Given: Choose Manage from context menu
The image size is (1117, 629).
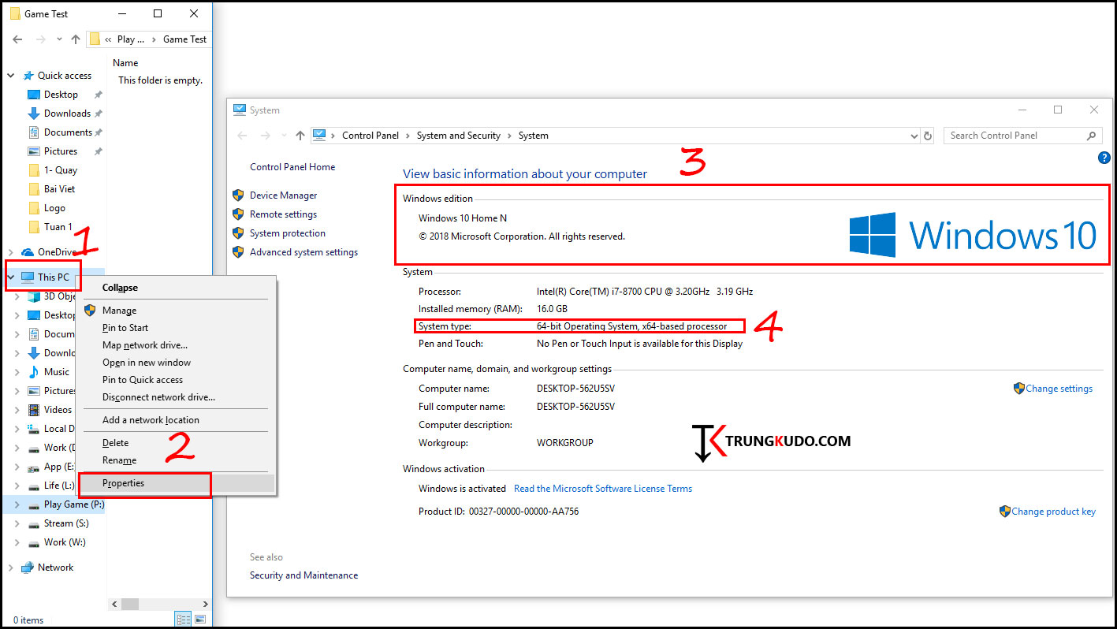Looking at the screenshot, I should pyautogui.click(x=176, y=311).
